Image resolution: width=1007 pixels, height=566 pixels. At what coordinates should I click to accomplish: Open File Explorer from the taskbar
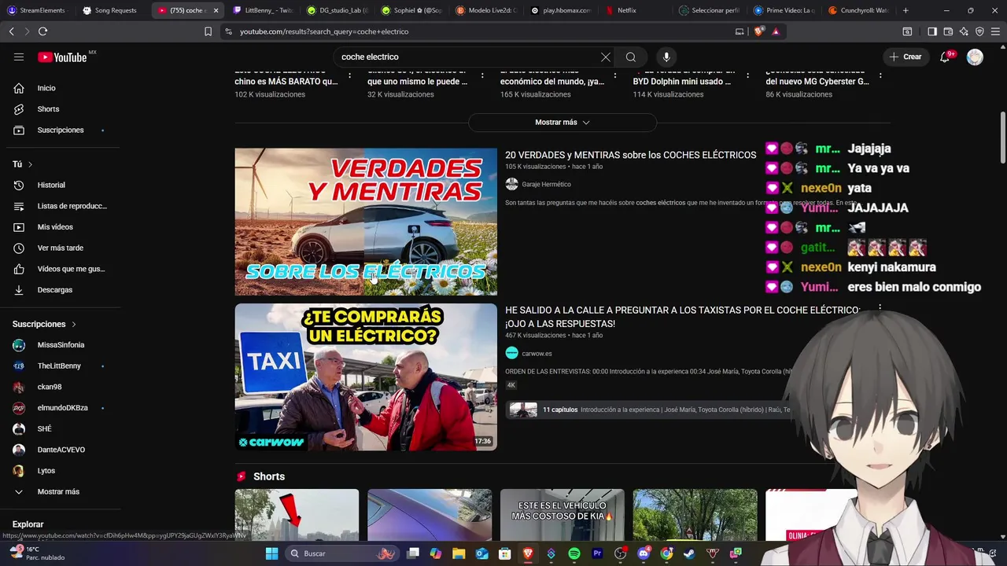pyautogui.click(x=459, y=553)
